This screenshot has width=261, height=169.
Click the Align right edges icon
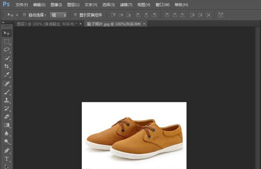click(x=154, y=15)
